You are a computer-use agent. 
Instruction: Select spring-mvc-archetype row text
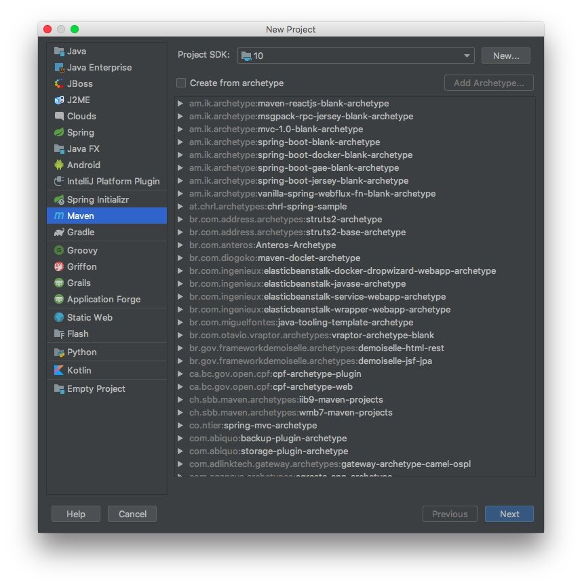pos(253,425)
